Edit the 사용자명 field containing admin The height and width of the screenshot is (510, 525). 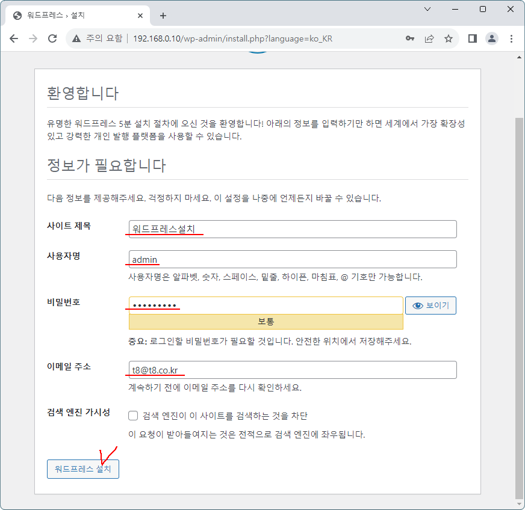[292, 259]
